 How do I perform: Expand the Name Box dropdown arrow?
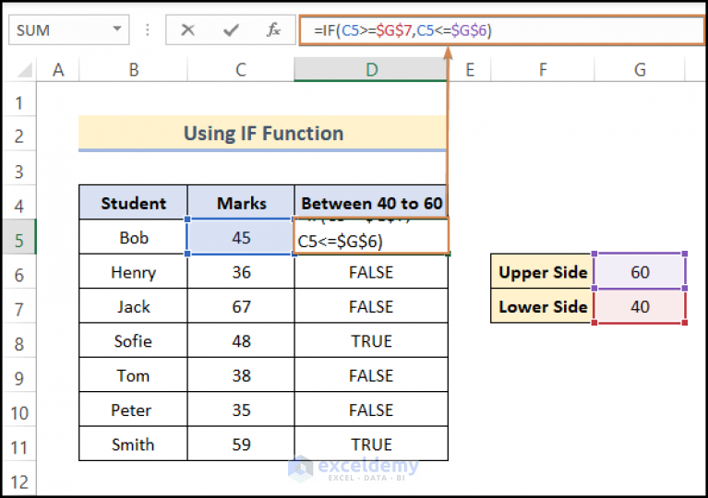coord(116,30)
